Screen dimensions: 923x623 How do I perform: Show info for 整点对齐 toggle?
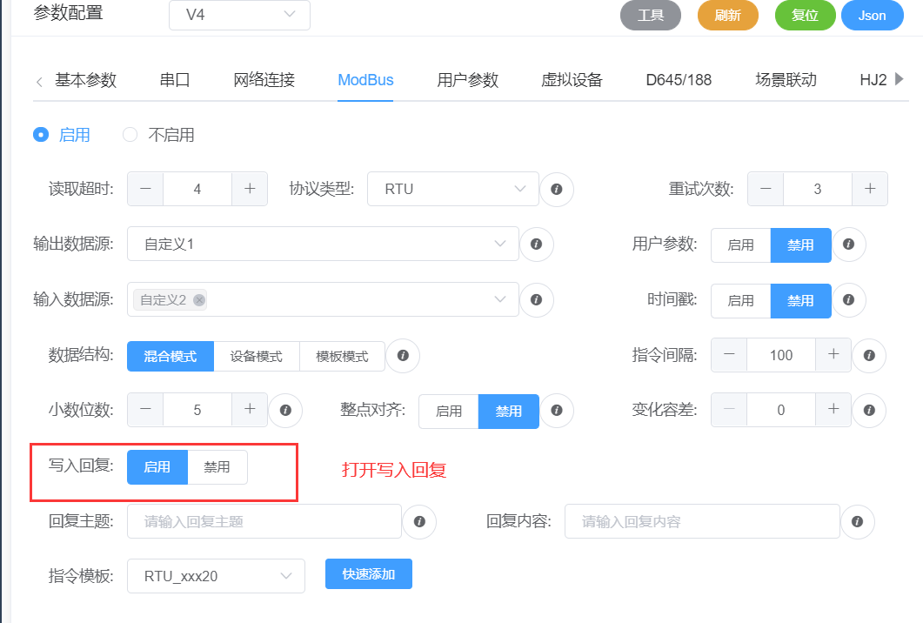click(x=556, y=410)
